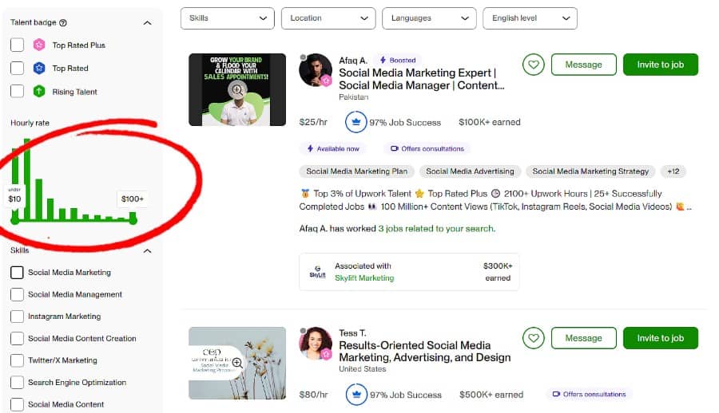This screenshot has height=413, width=719.
Task: Select the Social Media Advertising tag
Action: [470, 171]
